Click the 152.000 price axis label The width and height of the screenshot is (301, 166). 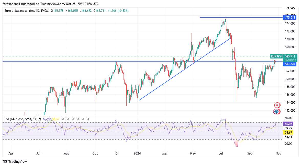[290, 111]
